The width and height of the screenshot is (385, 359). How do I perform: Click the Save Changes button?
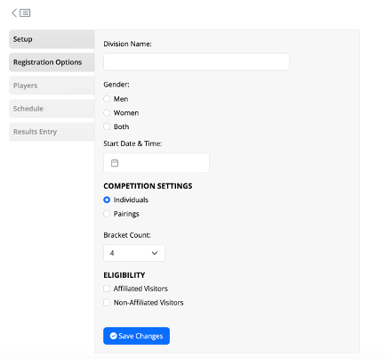(136, 336)
